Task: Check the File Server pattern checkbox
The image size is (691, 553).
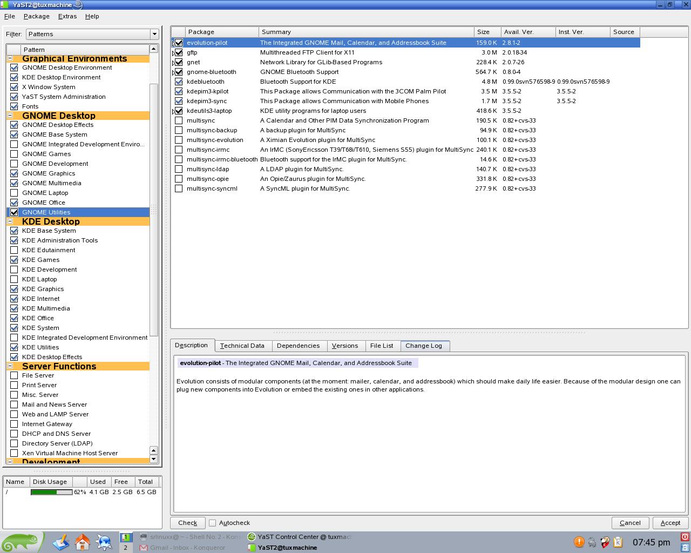Action: [14, 375]
